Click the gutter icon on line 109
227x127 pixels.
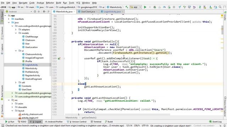[x=59, y=59]
